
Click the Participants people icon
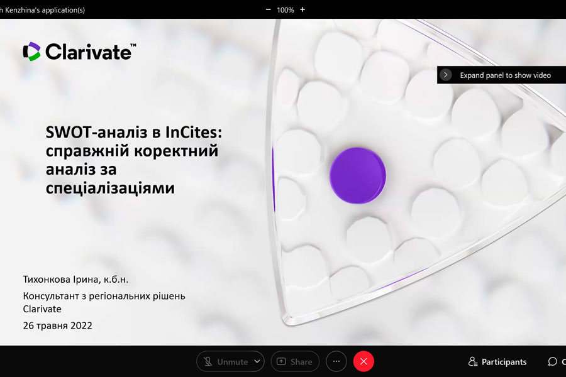point(473,361)
